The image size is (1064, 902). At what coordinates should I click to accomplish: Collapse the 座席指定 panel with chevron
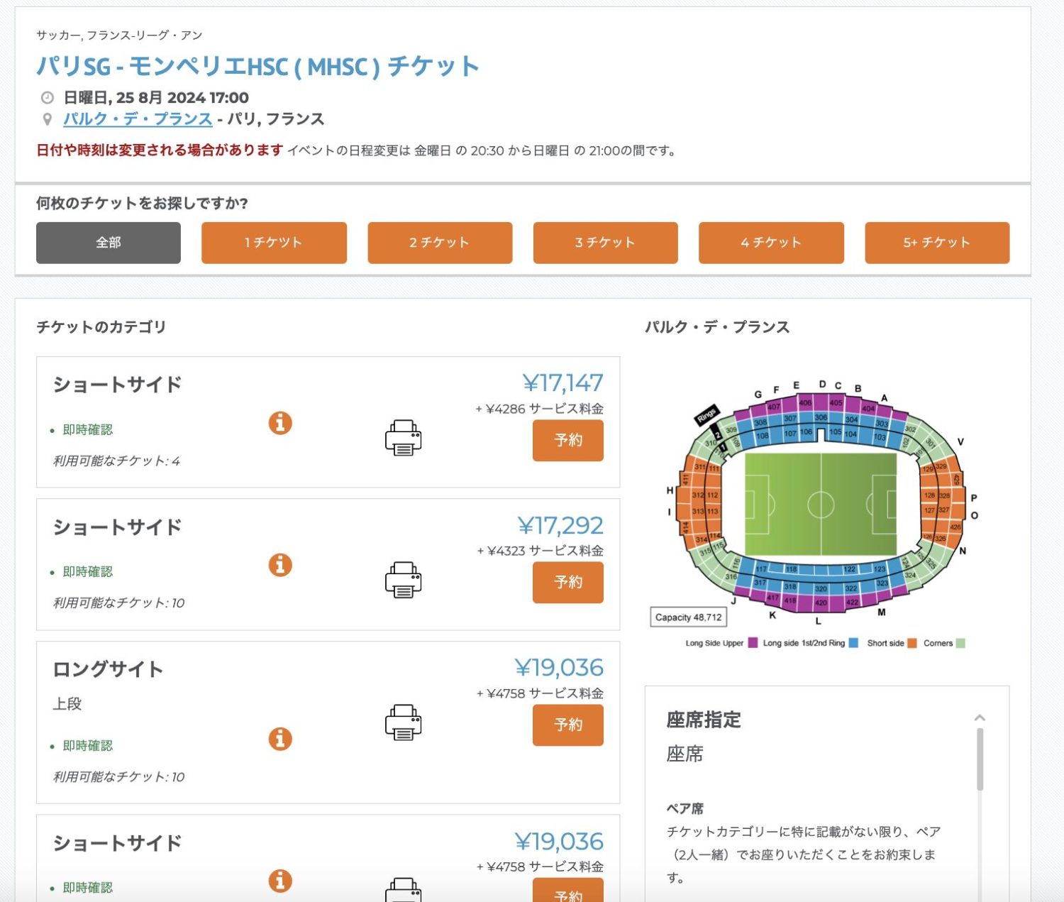tap(980, 718)
